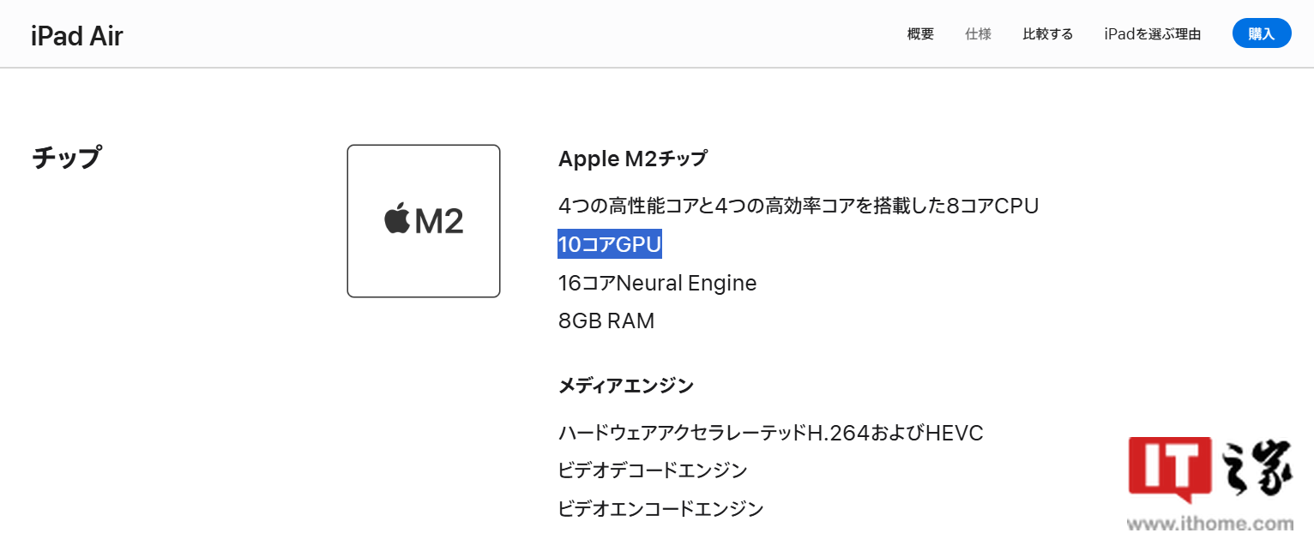Select the 16コアNeural Engine spec text
This screenshot has width=1314, height=551.
[657, 283]
